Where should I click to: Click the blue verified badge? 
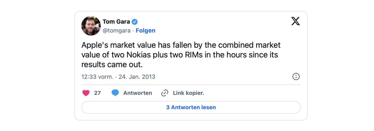[135, 22]
